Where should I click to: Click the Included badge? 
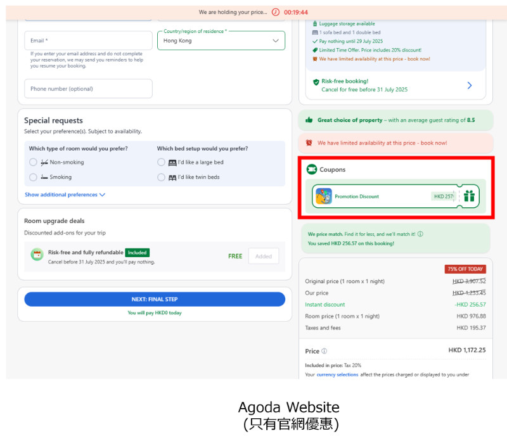[137, 253]
